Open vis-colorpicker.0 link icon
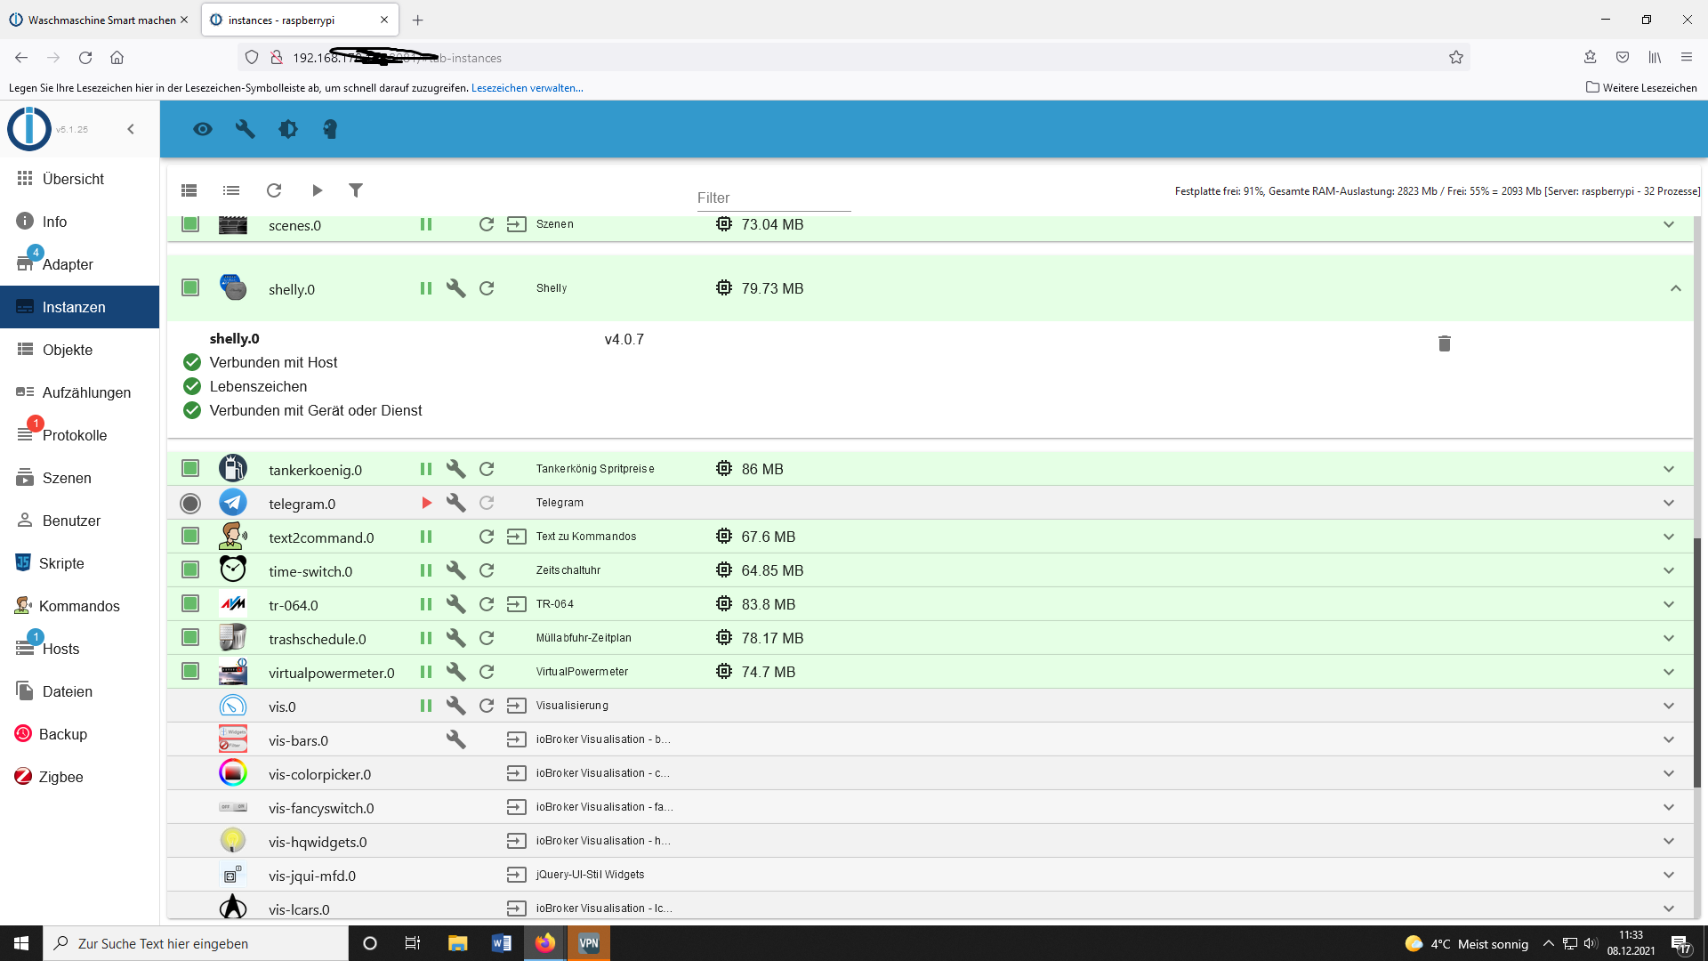 click(x=517, y=773)
